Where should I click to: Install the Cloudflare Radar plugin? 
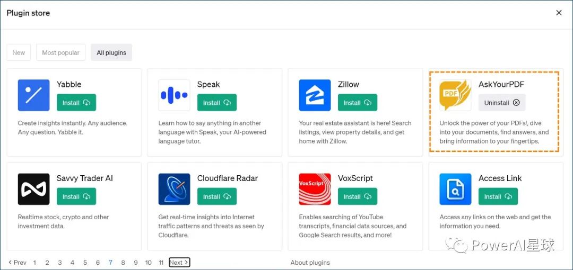point(217,196)
